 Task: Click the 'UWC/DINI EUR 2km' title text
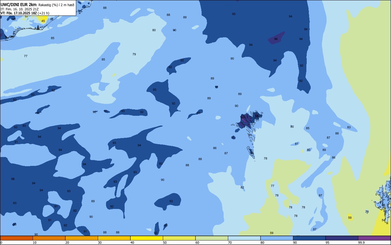(19, 5)
